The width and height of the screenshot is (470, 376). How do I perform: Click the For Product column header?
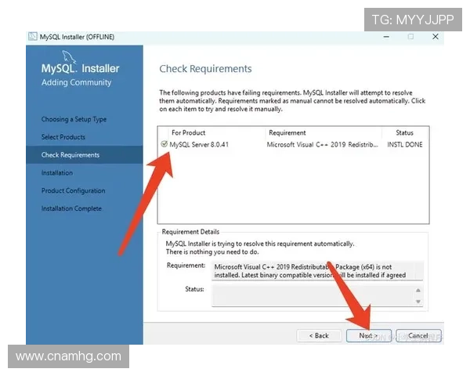point(187,132)
